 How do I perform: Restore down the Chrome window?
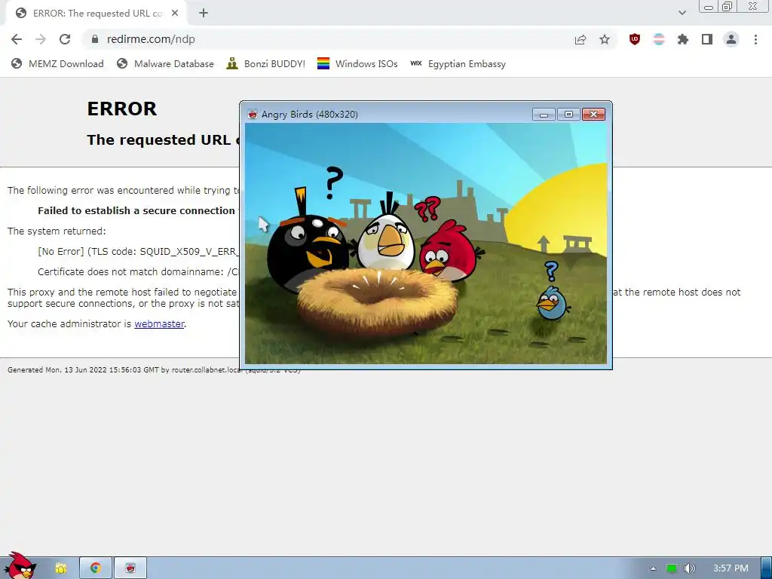tap(728, 6)
